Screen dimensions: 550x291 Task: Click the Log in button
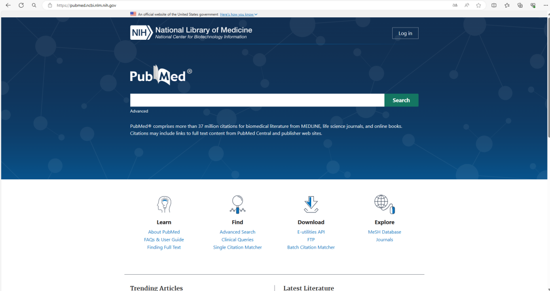[405, 33]
